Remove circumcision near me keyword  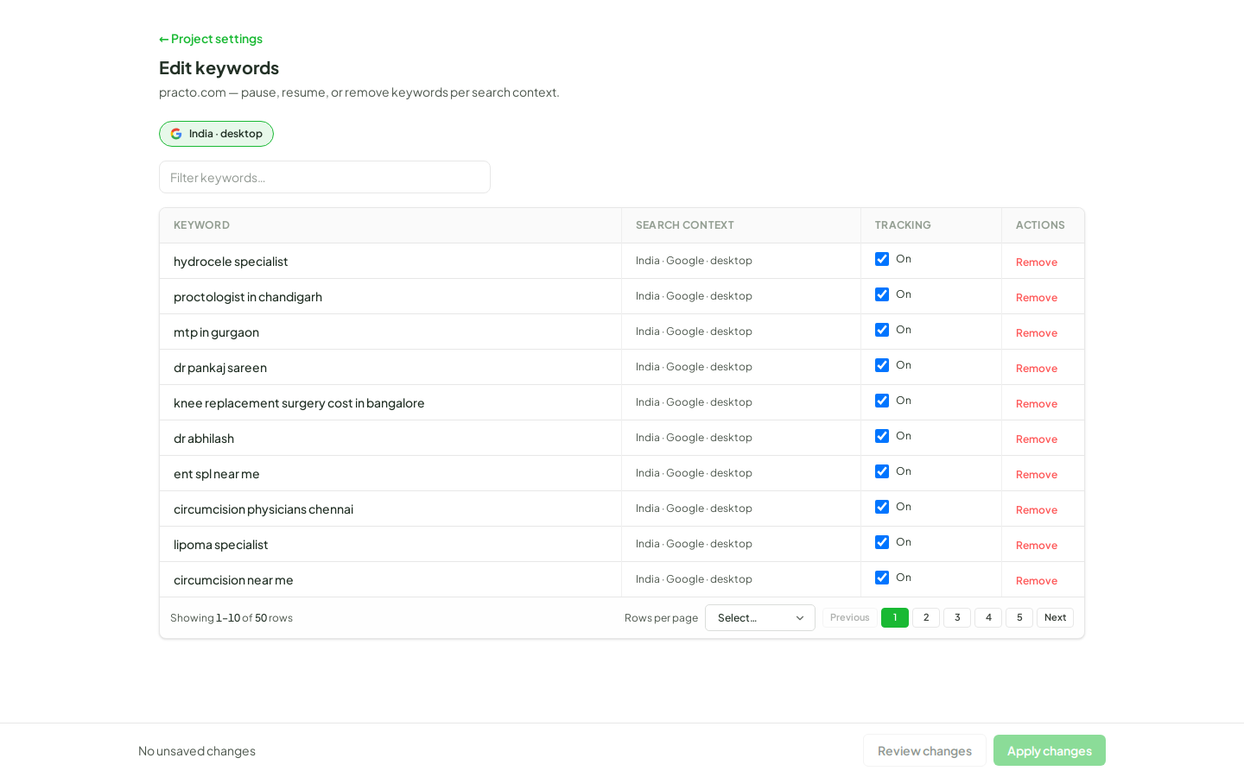click(1037, 581)
